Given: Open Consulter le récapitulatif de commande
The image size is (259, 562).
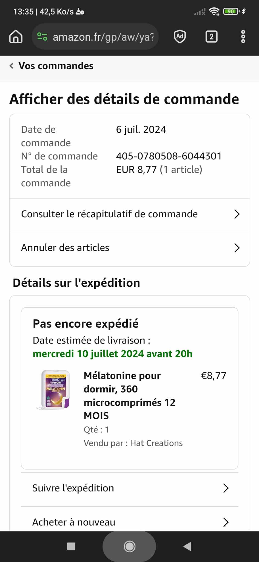Looking at the screenshot, I should pos(110,214).
